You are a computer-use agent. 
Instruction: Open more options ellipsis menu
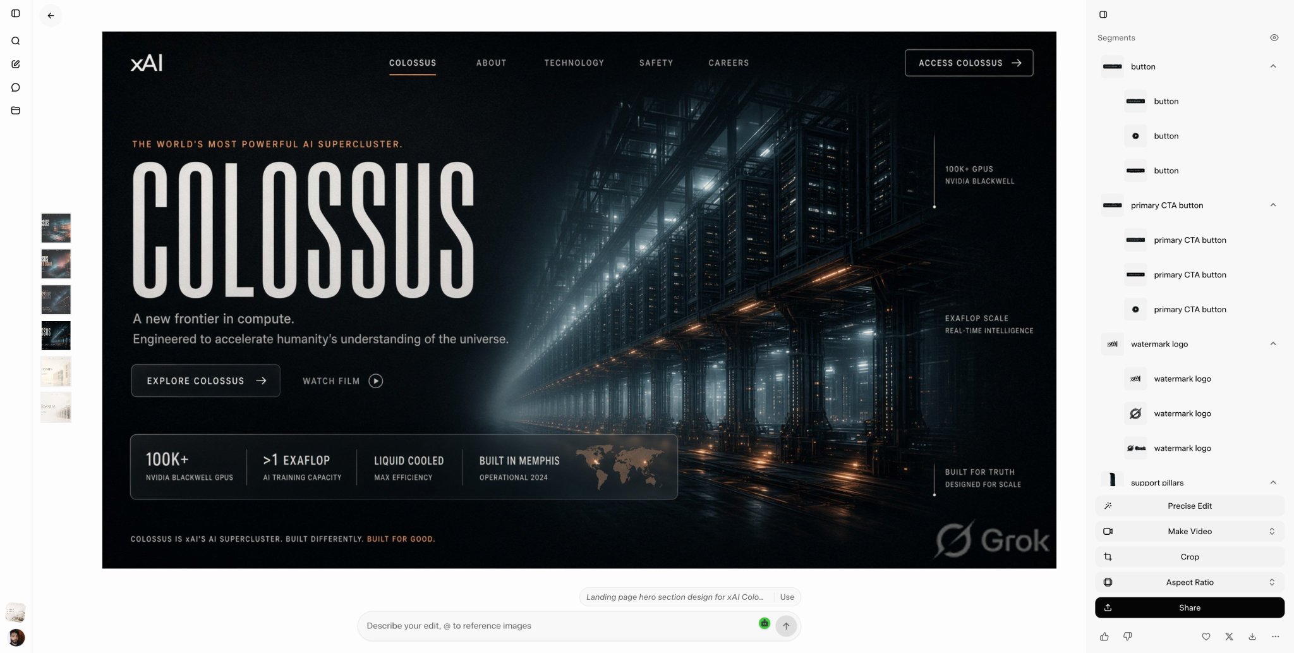coord(1275,637)
